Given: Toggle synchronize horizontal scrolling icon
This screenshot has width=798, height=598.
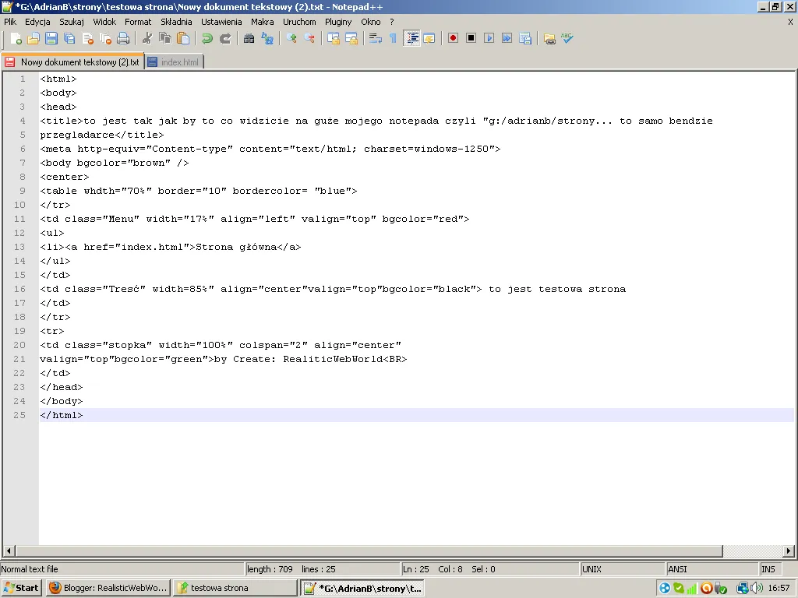Looking at the screenshot, I should point(351,39).
